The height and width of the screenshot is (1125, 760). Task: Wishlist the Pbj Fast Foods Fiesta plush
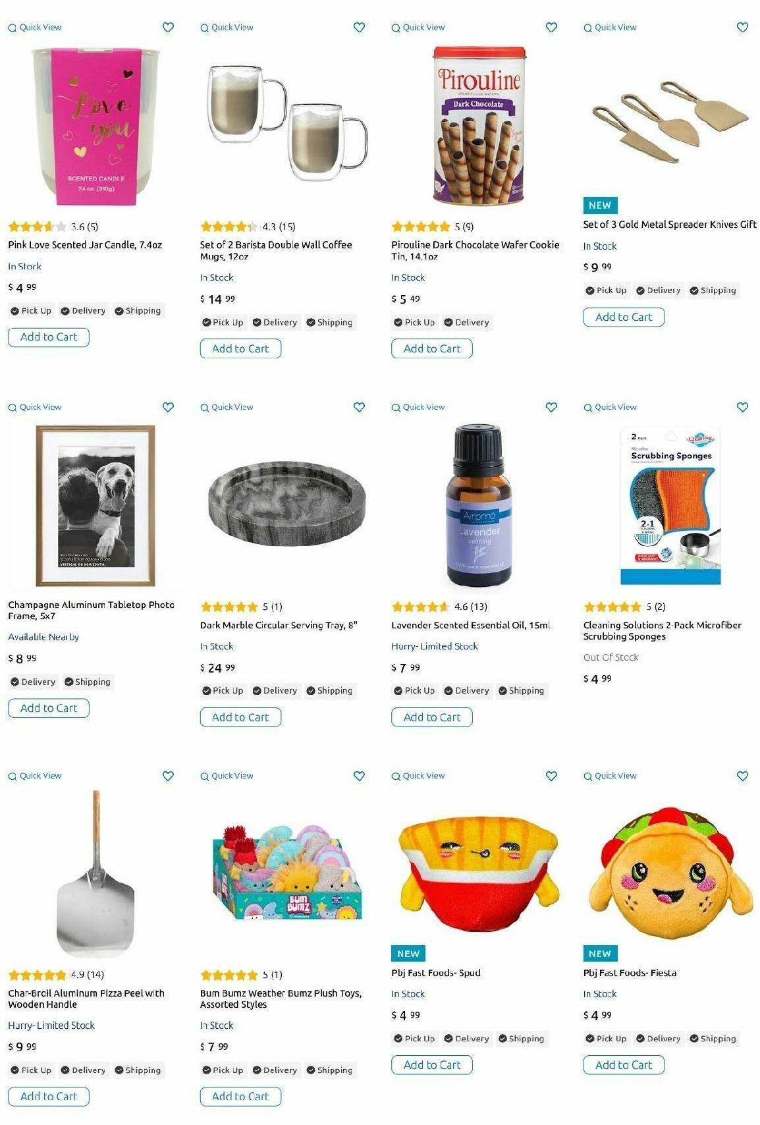(742, 776)
